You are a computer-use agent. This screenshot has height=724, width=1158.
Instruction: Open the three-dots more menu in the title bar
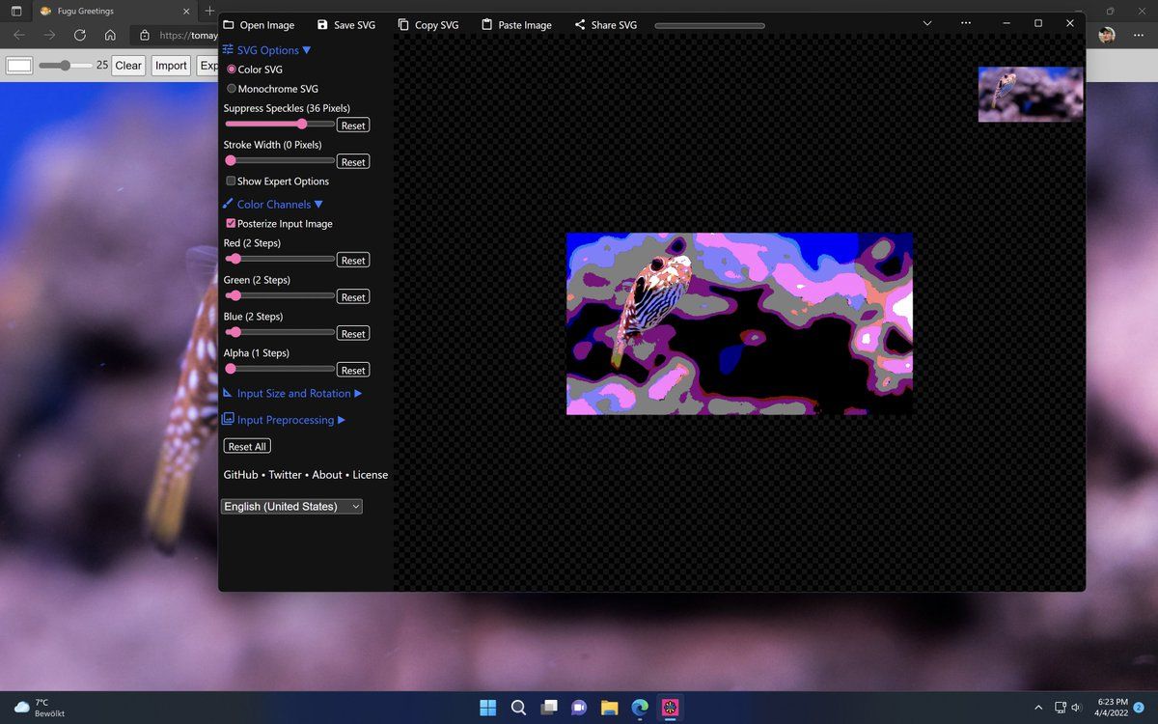[966, 22]
